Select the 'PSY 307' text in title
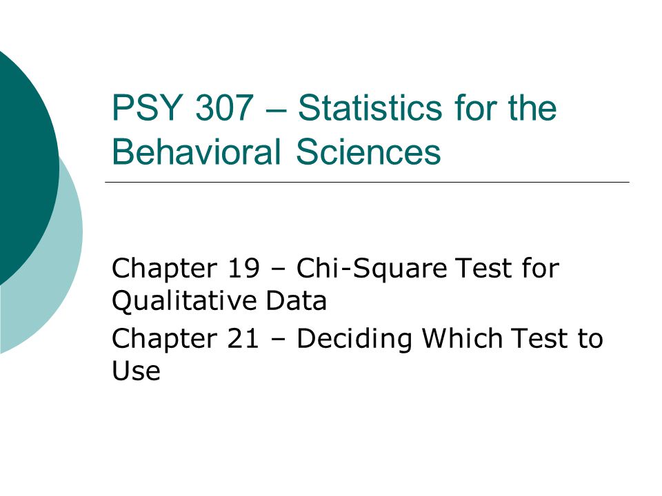The image size is (662, 496). coord(182,108)
